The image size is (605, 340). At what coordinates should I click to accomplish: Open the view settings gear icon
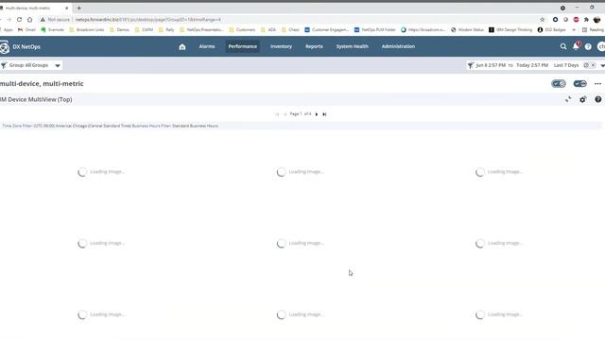pyautogui.click(x=582, y=99)
